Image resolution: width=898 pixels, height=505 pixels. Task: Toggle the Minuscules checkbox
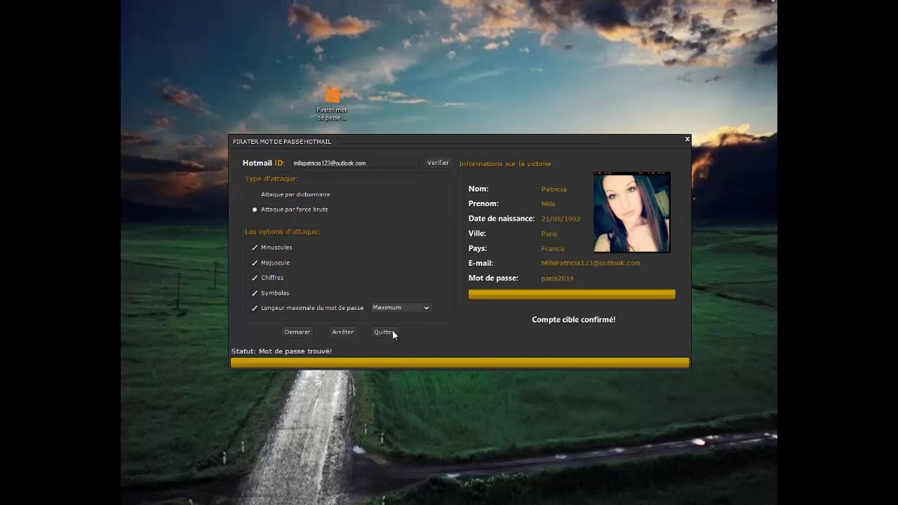pyautogui.click(x=255, y=248)
